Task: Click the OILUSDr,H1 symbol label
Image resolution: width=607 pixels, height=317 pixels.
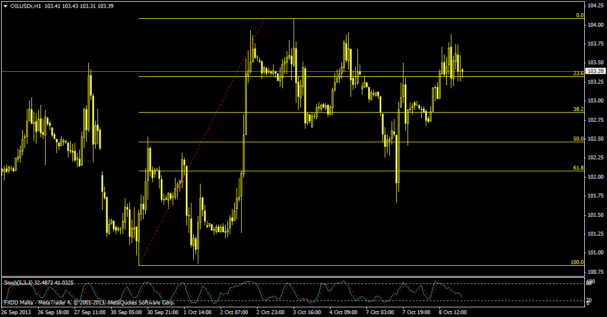Action: pyautogui.click(x=26, y=6)
